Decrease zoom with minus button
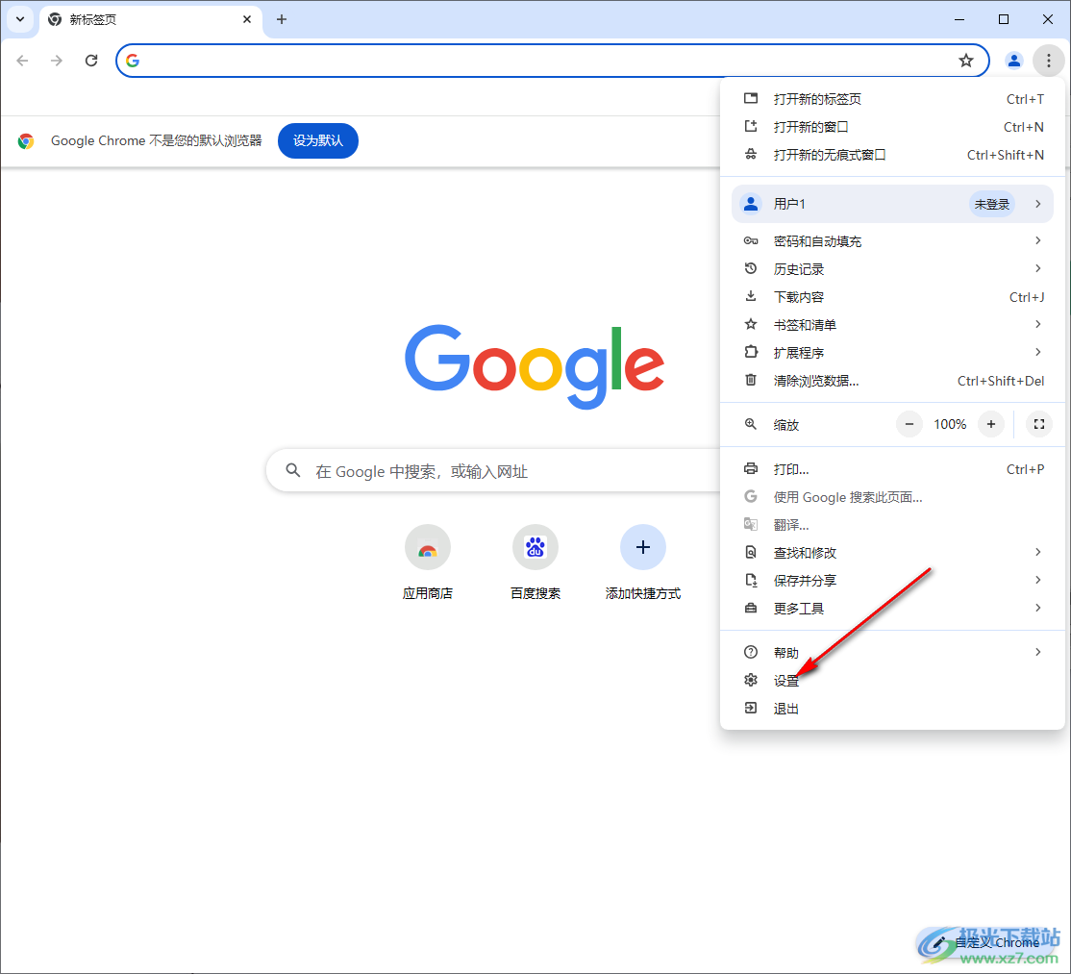The image size is (1071, 974). point(909,424)
